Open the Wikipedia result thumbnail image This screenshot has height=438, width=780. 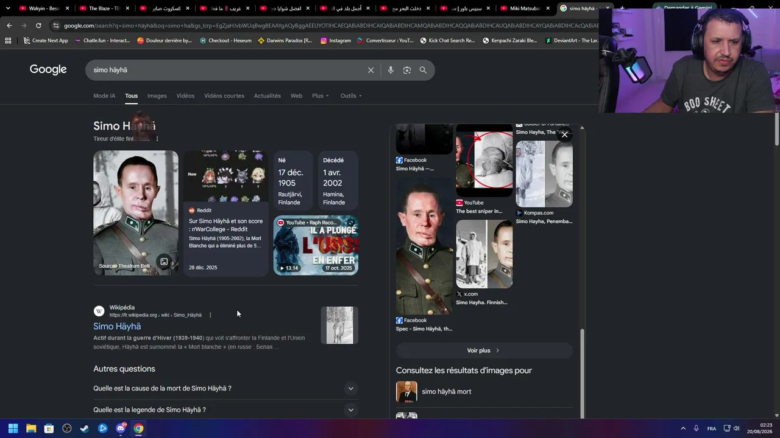[x=339, y=325]
